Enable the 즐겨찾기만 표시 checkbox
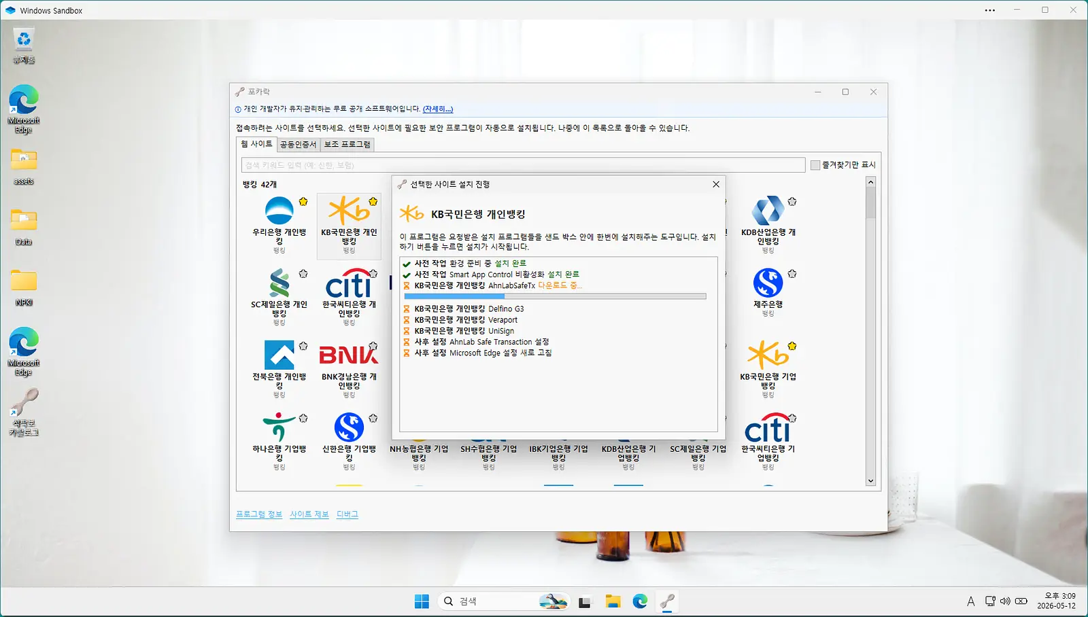 point(815,165)
